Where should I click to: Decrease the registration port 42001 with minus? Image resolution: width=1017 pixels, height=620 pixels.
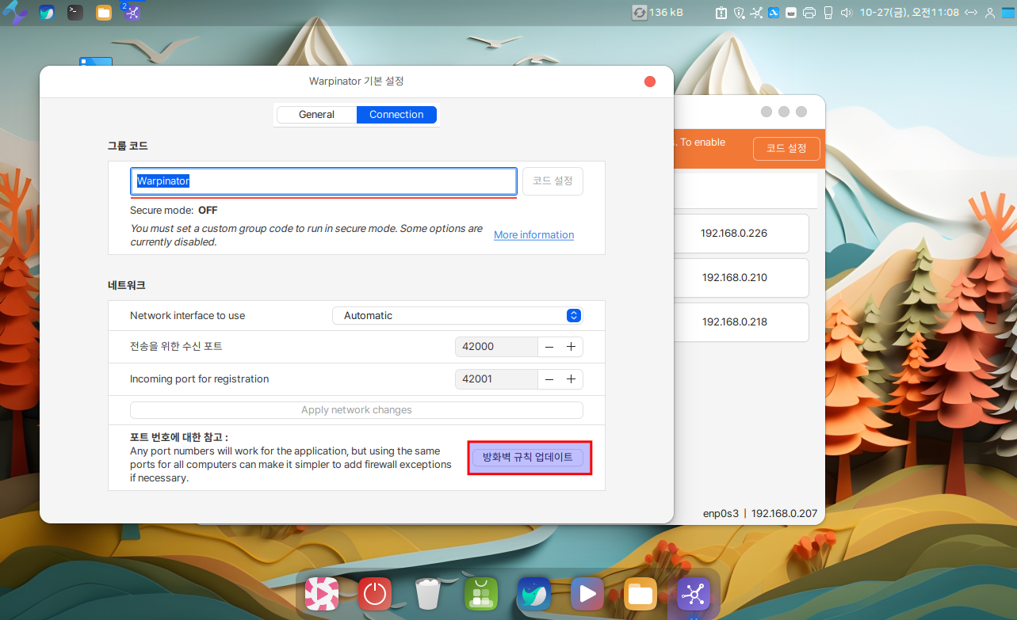click(x=549, y=379)
